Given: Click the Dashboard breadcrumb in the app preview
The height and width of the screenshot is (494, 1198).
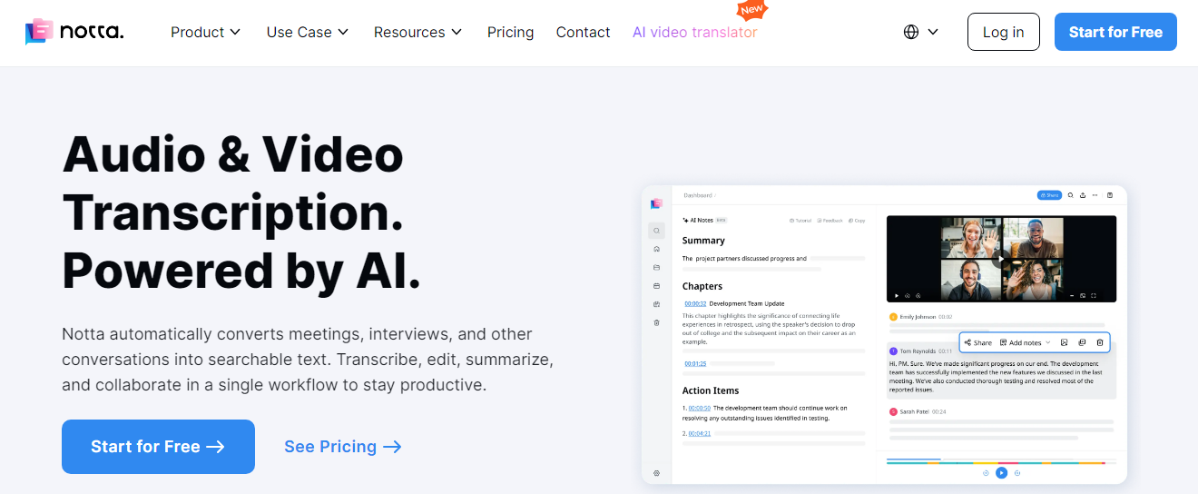Looking at the screenshot, I should point(698,195).
